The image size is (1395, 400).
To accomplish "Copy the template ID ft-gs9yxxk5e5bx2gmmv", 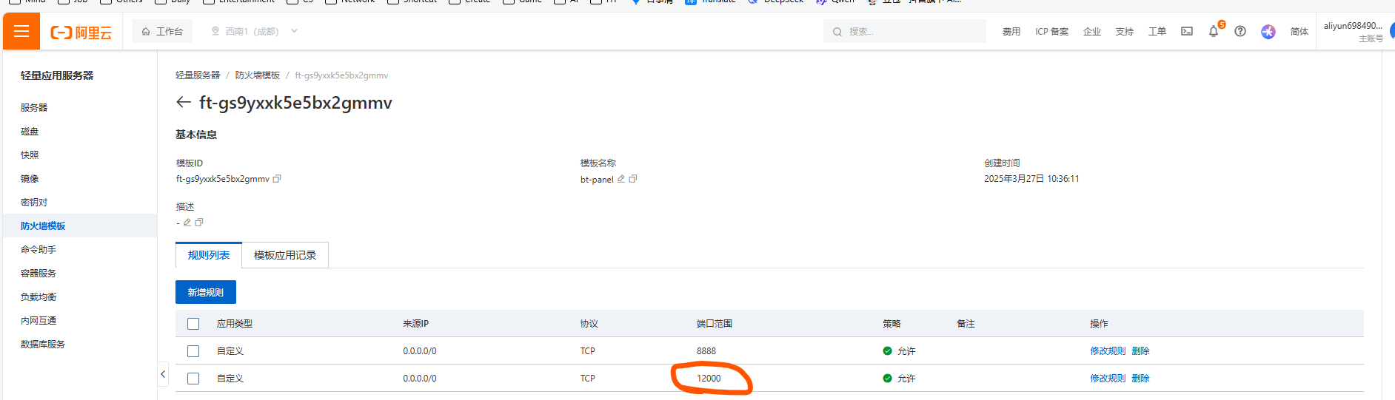I will (x=277, y=179).
